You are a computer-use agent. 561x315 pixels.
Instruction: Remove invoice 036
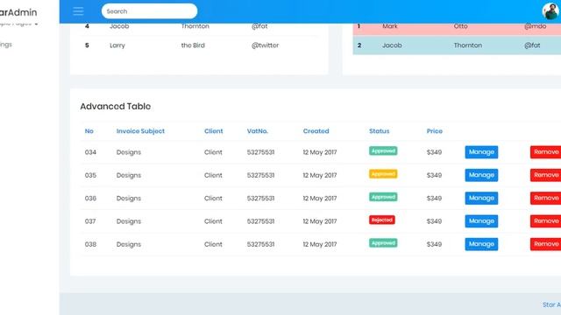click(545, 199)
